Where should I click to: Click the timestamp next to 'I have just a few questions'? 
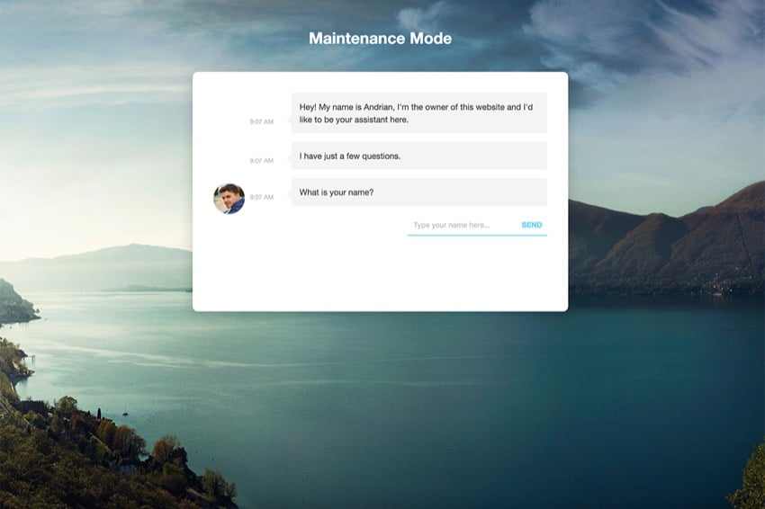tap(261, 161)
